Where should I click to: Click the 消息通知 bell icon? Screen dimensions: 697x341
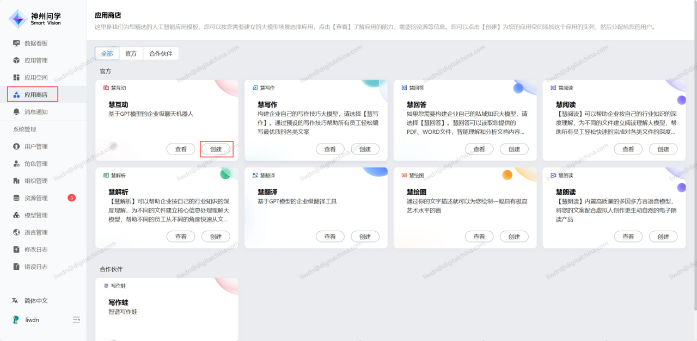coord(16,112)
